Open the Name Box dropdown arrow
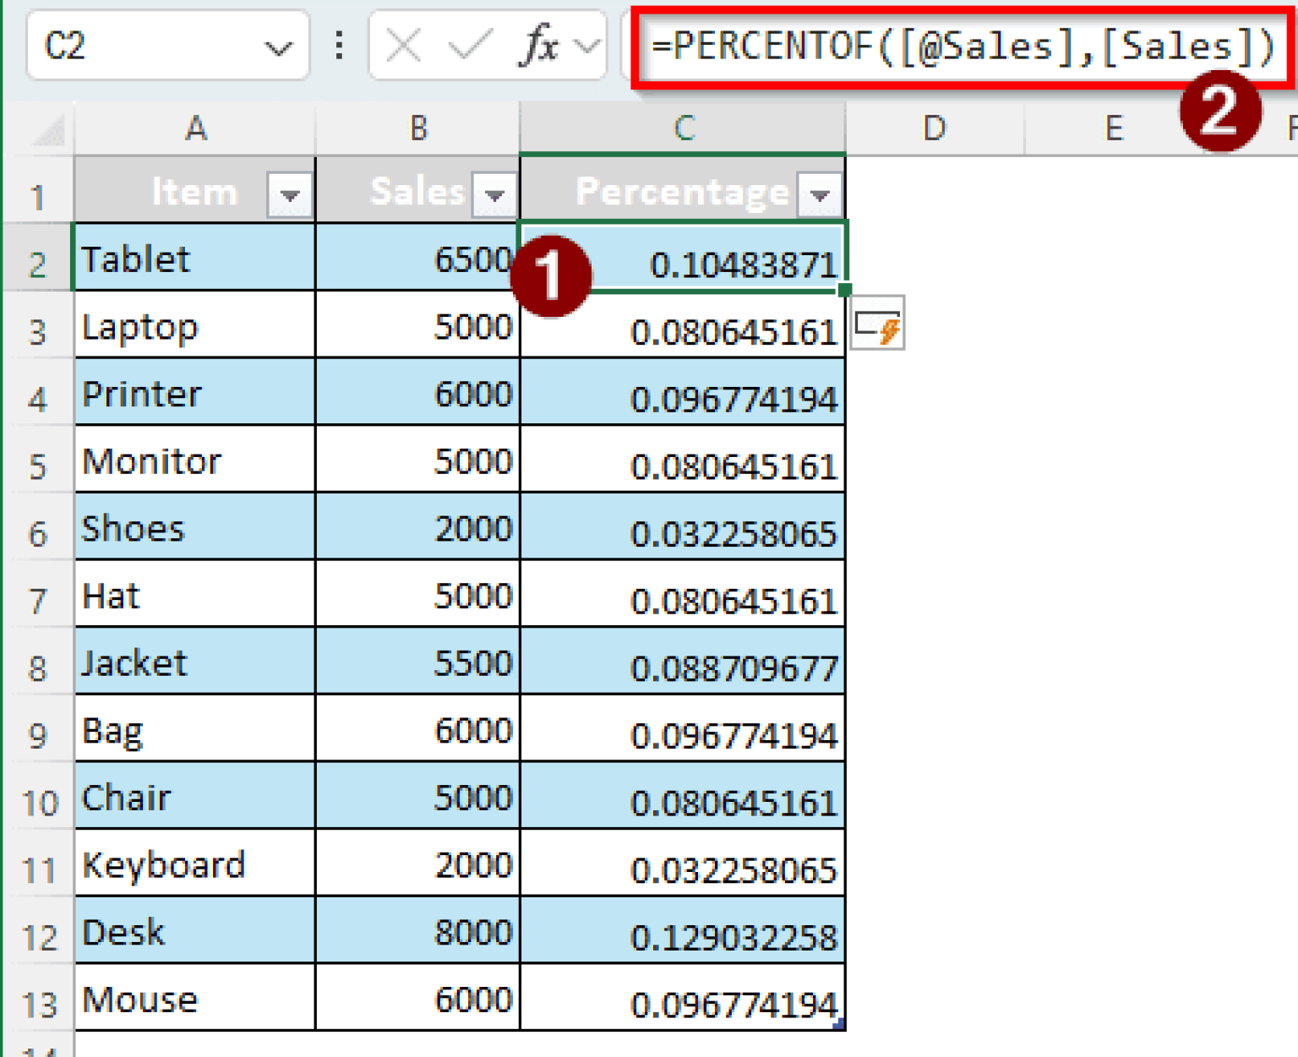Screen dimensions: 1298x1057 pos(279,46)
